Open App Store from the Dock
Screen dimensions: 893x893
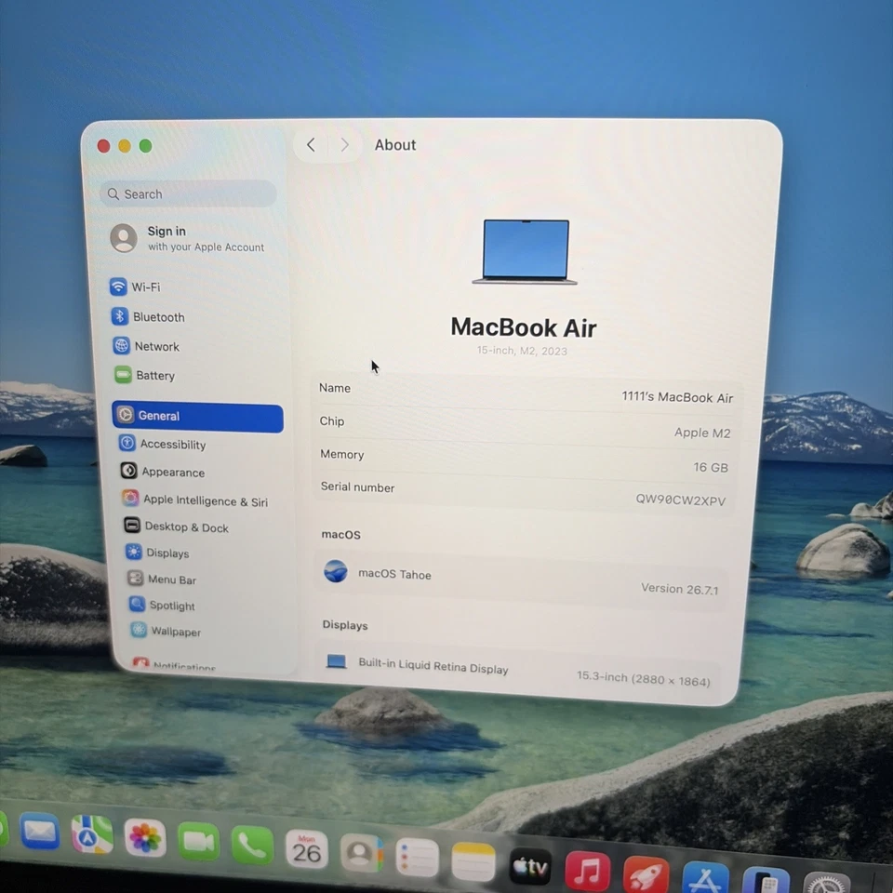[x=705, y=877]
